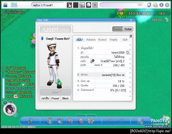Click the megaphone icon in chat field
Screen dimensions: 172x134
tap(140, 5)
